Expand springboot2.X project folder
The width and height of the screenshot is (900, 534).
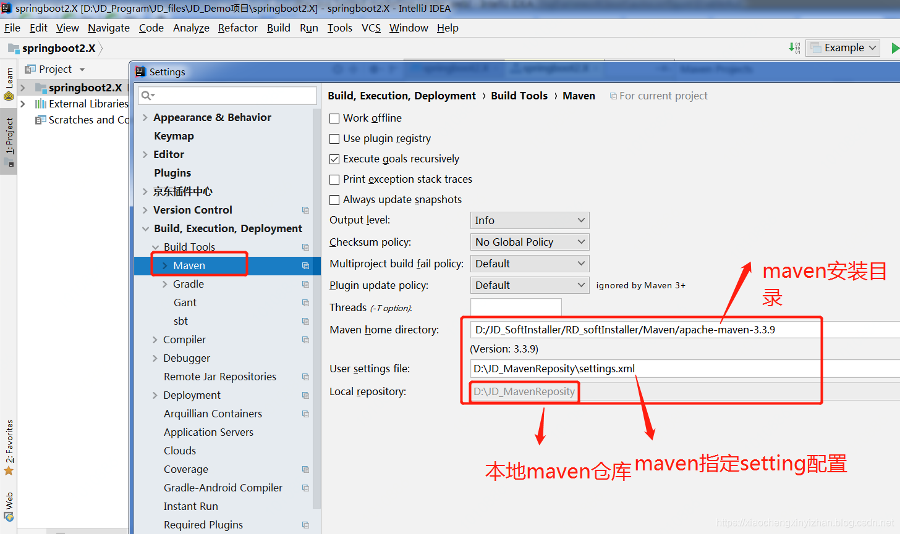[22, 88]
